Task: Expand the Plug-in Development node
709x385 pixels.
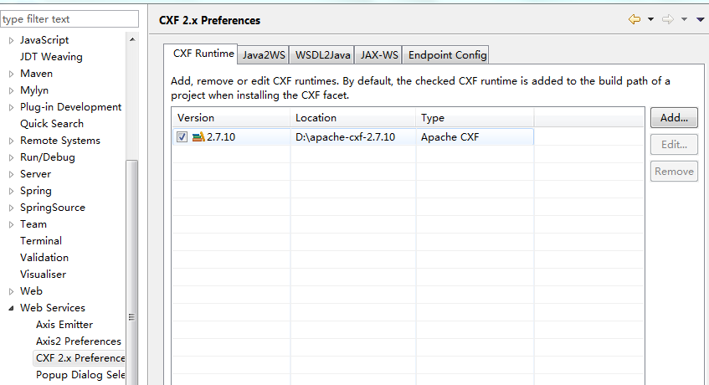Action: 12,107
